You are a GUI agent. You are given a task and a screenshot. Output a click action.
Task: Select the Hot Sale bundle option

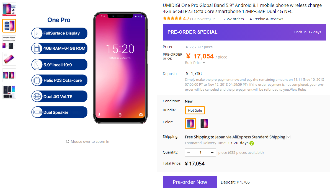(195, 110)
